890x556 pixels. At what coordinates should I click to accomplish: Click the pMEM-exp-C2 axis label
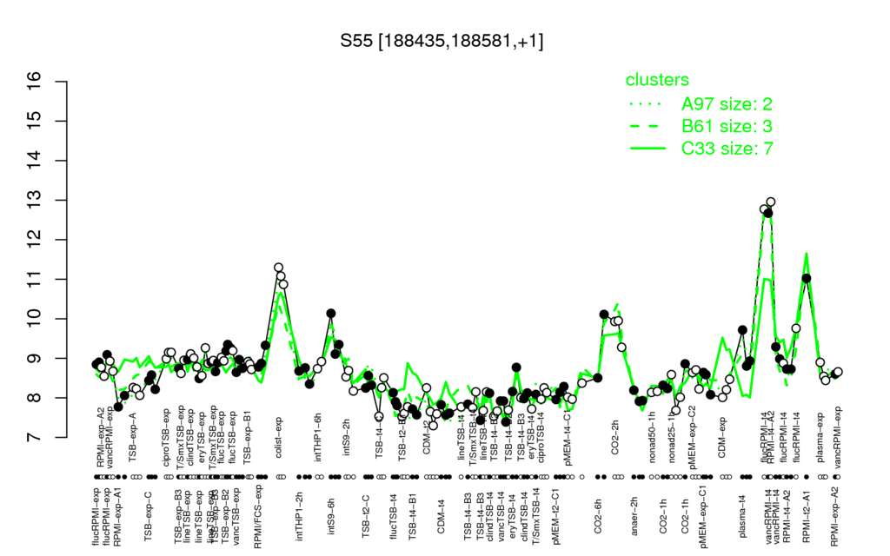tap(693, 438)
